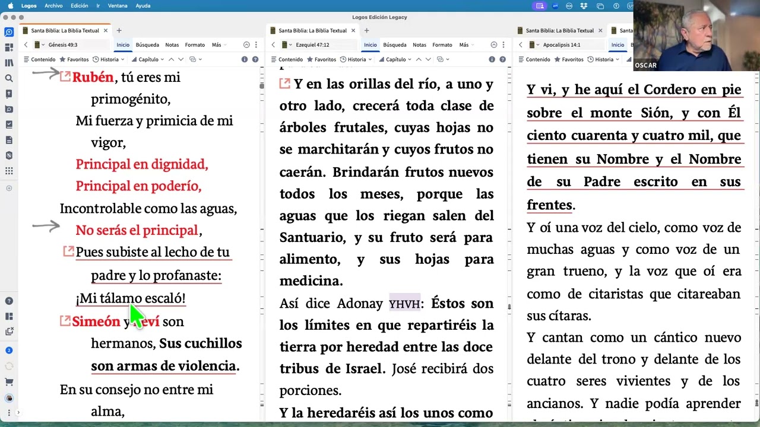Toggle Contenido pane in Ezequiel panel
Viewport: 760px width, 427px height.
pos(287,59)
